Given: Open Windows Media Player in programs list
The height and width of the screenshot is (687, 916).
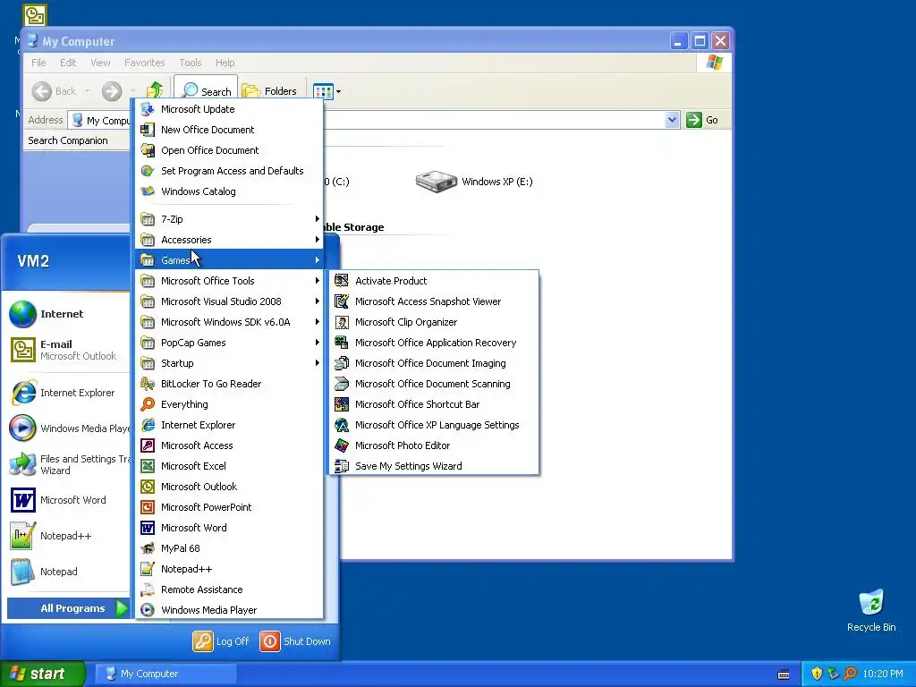Looking at the screenshot, I should click(229, 610).
